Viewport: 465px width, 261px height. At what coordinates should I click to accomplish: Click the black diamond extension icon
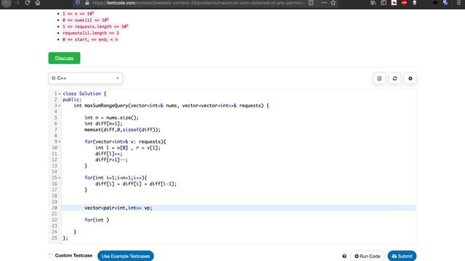(x=435, y=3)
